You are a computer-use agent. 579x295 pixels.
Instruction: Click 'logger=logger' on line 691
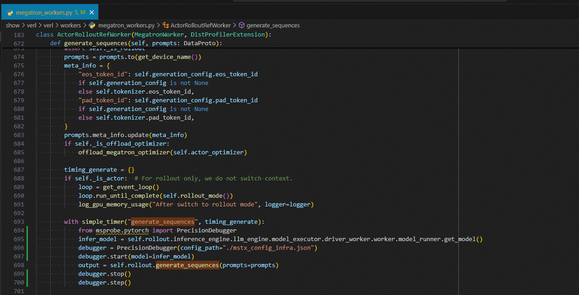[287, 205]
